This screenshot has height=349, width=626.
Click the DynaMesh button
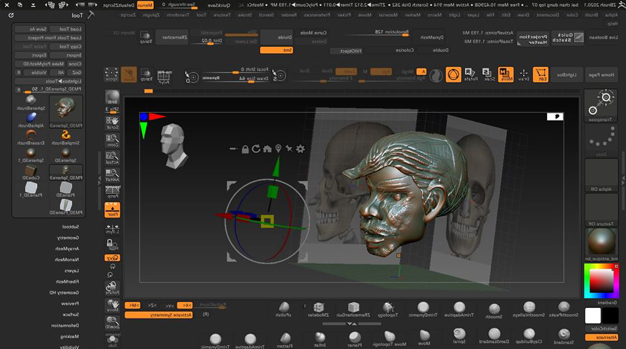pyautogui.click(x=432, y=38)
